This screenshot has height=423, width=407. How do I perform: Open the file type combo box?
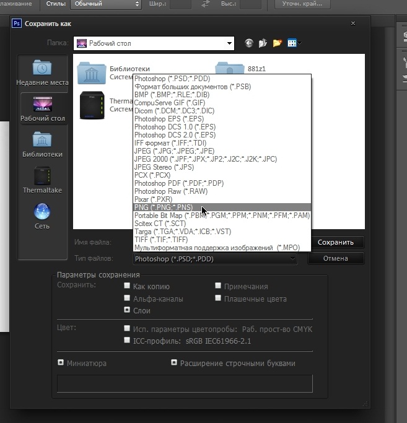pos(216,258)
